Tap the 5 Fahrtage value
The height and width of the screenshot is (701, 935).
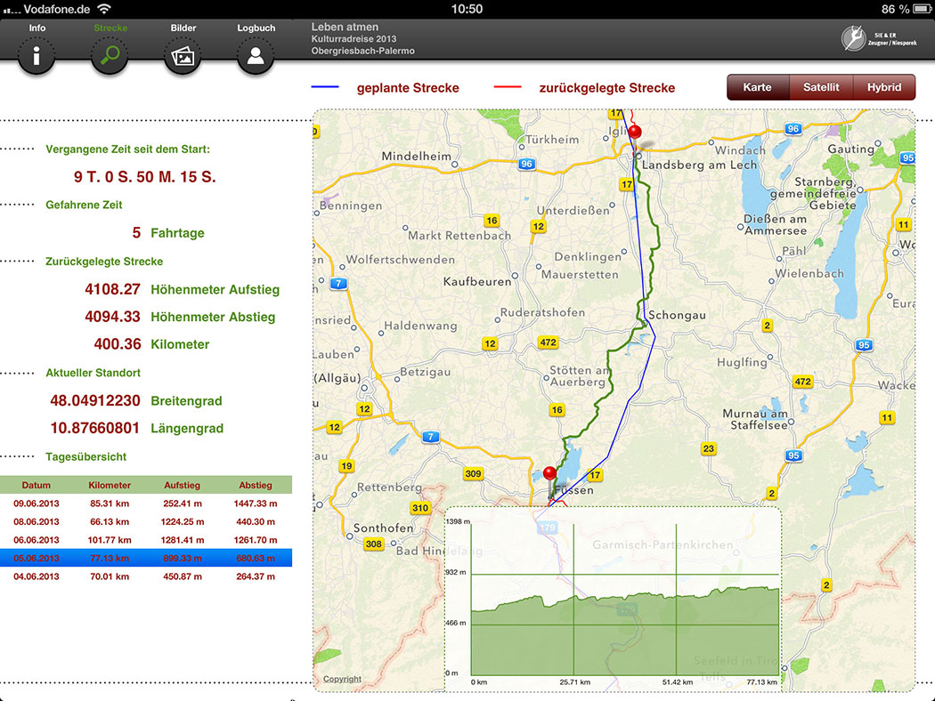pos(136,232)
